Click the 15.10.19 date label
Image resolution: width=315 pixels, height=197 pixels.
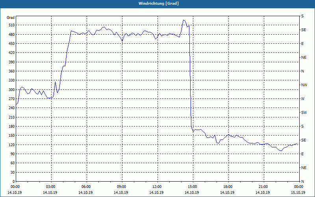pyautogui.click(x=298, y=193)
